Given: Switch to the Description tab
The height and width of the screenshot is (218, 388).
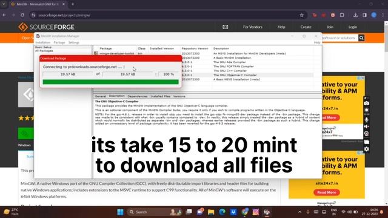Looking at the screenshot, I should (117, 96).
